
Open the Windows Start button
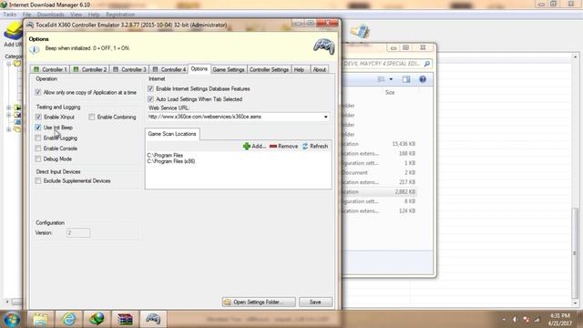click(x=12, y=319)
